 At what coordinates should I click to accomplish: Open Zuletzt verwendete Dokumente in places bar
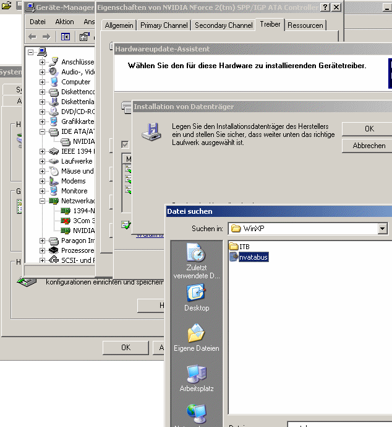197,261
